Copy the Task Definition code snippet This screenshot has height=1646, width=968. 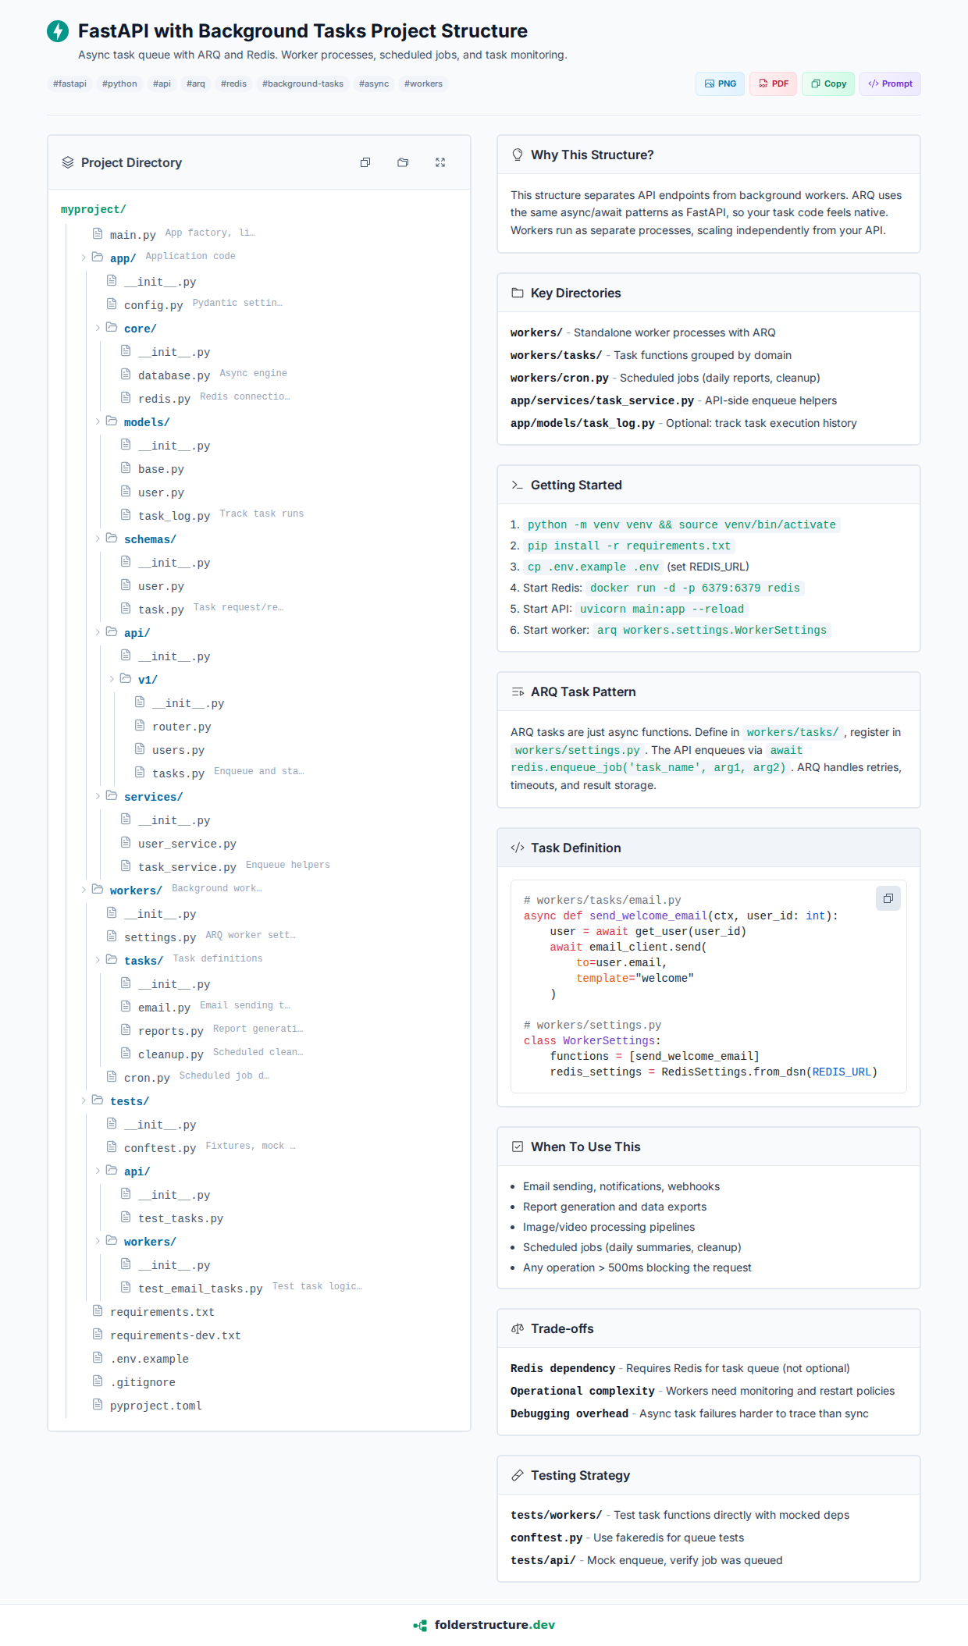tap(888, 898)
